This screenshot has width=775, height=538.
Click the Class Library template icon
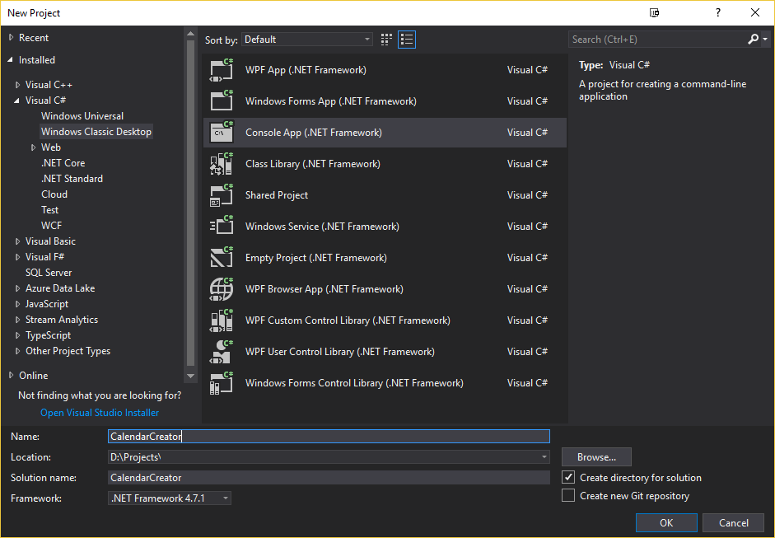click(222, 164)
